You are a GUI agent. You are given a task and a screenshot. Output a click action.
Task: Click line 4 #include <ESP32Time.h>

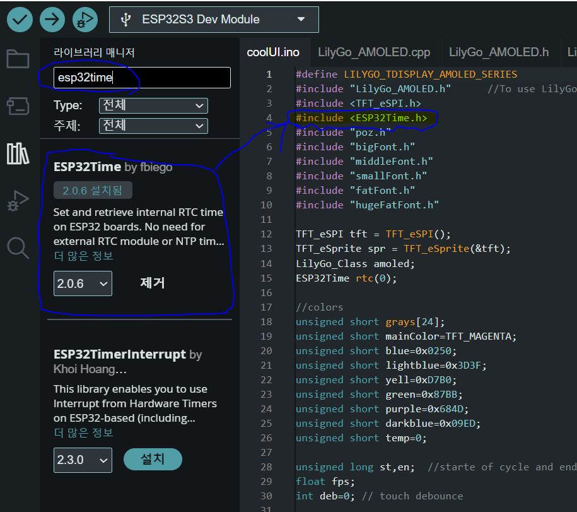(x=361, y=118)
